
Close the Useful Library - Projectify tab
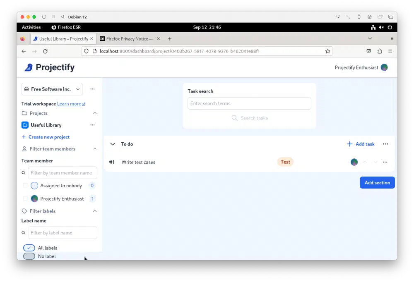(91, 38)
